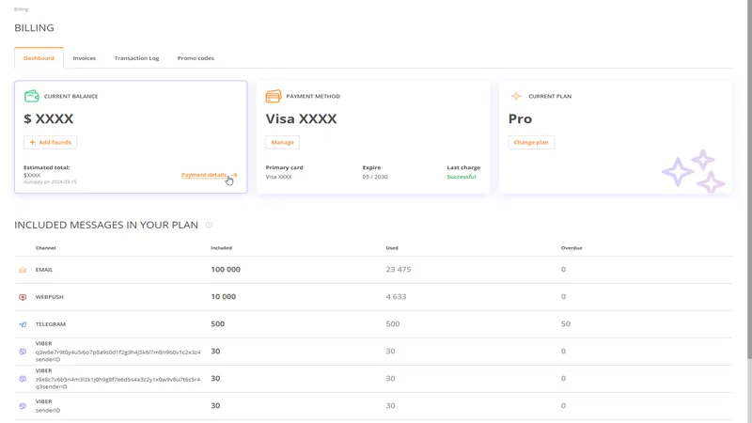The image size is (752, 423).
Task: Open the Invoices tab
Action: [x=85, y=58]
